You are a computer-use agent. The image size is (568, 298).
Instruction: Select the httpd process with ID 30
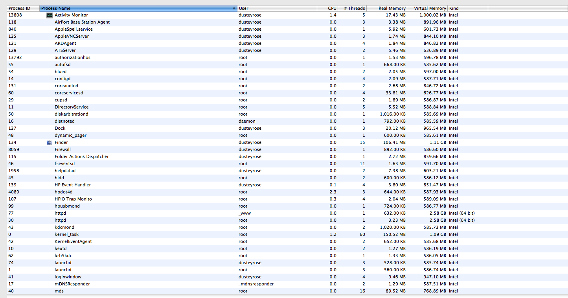click(287, 220)
